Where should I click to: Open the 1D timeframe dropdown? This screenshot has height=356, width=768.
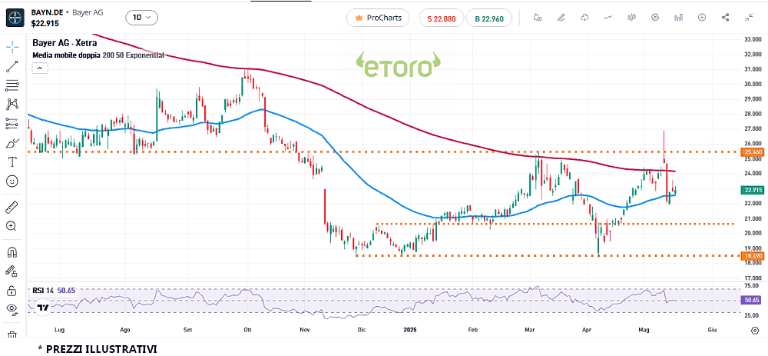click(141, 18)
